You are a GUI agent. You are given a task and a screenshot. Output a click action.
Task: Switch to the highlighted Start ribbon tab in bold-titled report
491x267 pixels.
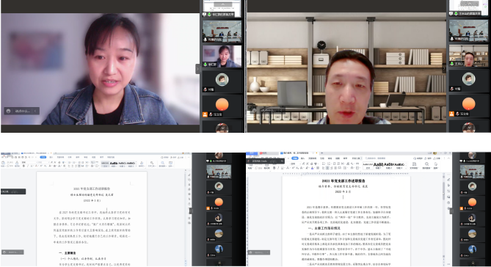(295, 158)
